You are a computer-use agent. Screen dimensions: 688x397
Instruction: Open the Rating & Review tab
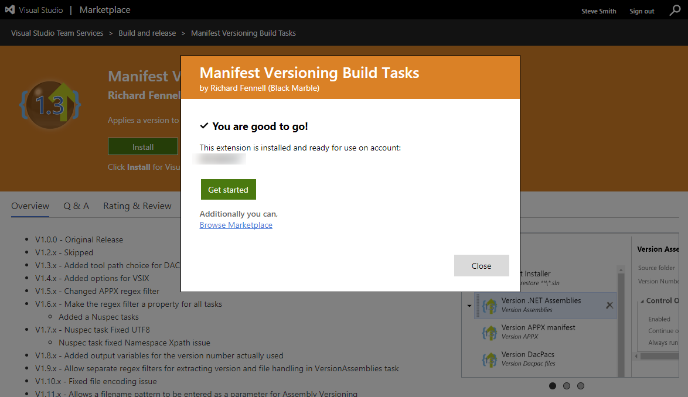coord(137,206)
